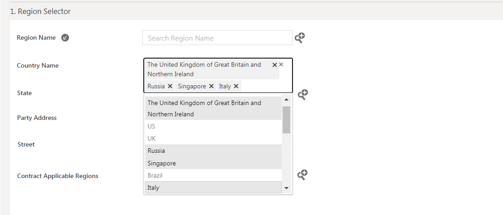
Task: Click the dropdown list scrollbar thumb
Action: [286, 119]
